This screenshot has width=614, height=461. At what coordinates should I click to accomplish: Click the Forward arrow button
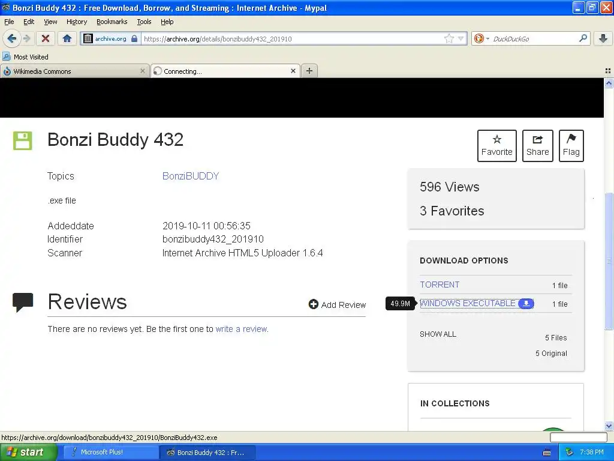tap(26, 38)
